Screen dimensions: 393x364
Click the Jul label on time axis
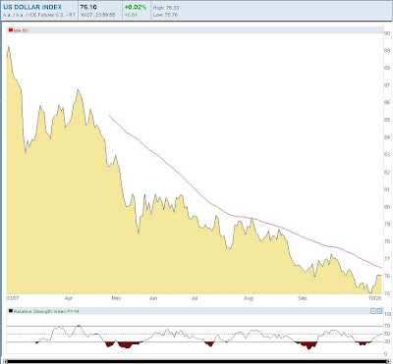tap(195, 298)
